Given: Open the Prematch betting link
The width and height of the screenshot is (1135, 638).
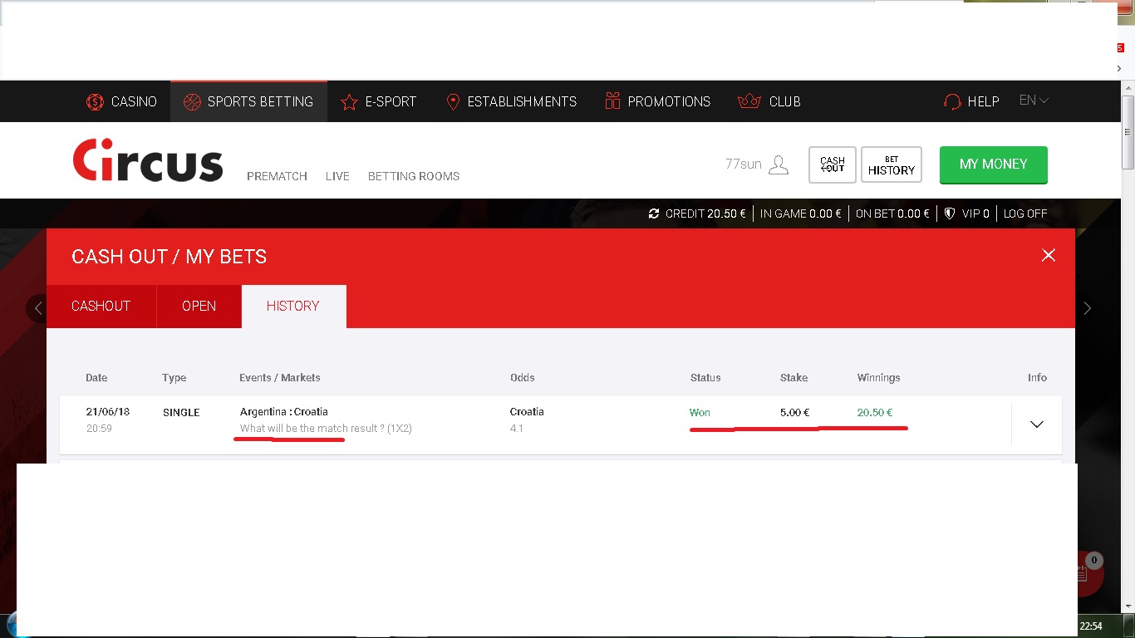Looking at the screenshot, I should tap(277, 176).
